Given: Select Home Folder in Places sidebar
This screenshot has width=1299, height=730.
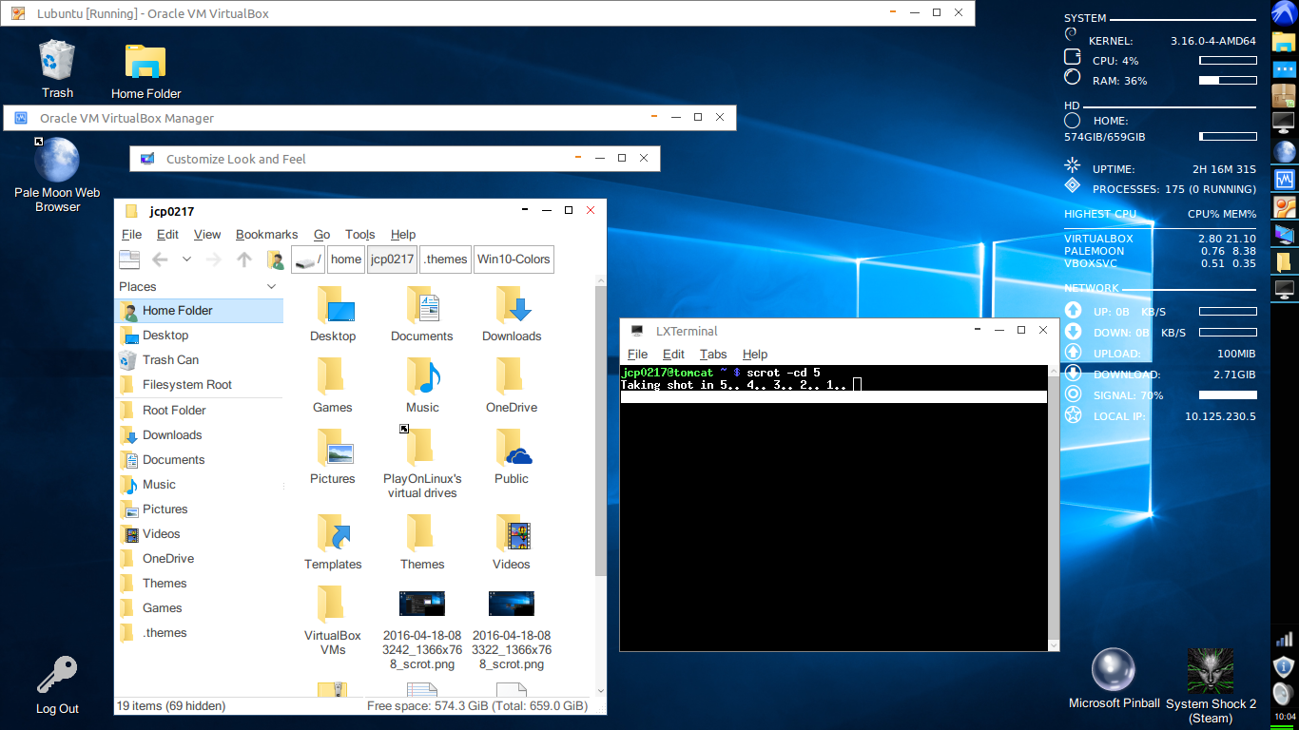Looking at the screenshot, I should point(199,311).
